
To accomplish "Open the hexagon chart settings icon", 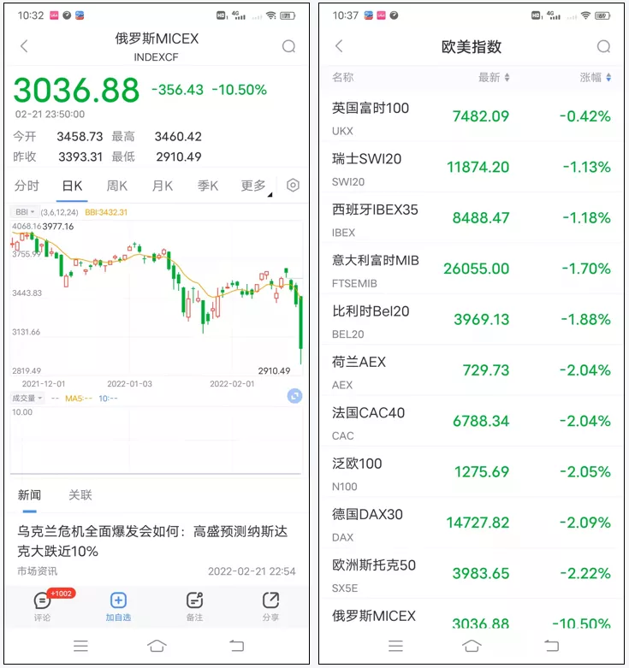I will pos(293,186).
